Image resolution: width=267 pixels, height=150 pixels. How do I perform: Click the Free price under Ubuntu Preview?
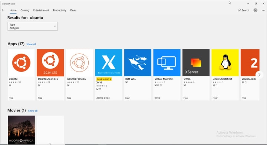pyautogui.click(x=69, y=98)
